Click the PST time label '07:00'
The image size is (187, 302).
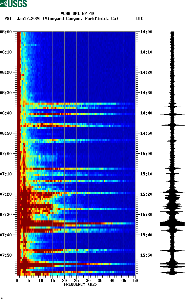coord(6,153)
